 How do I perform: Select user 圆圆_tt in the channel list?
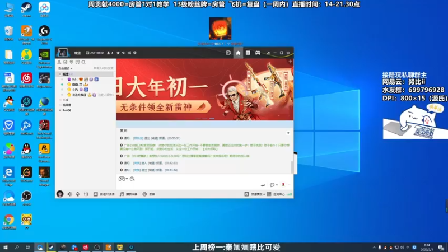[77, 85]
